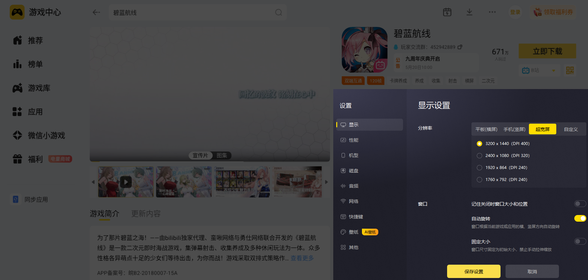Select 1760 x 792 resolution

[x=479, y=180]
